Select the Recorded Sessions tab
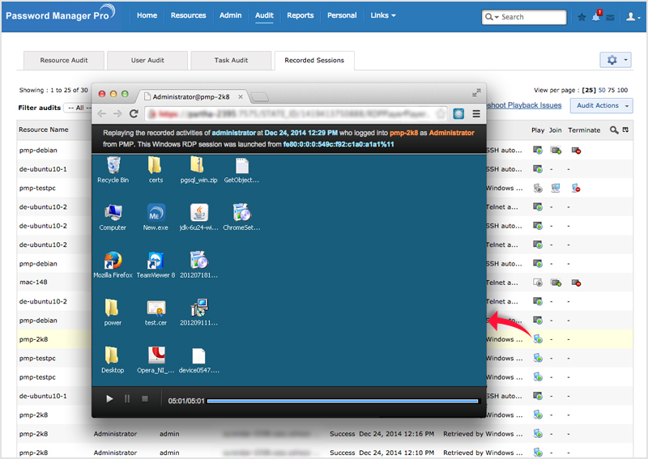 (314, 61)
